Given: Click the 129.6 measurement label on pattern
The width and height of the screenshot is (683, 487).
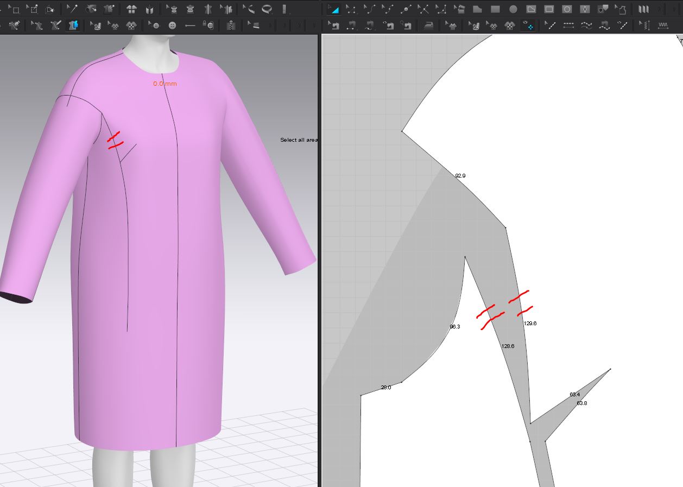Looking at the screenshot, I should coord(530,324).
